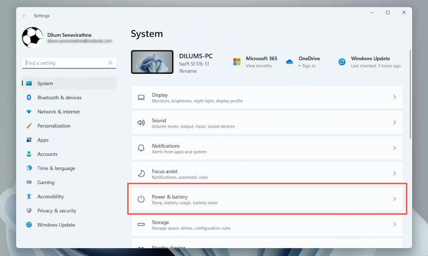Click the Network & internet wifi icon

click(x=29, y=112)
